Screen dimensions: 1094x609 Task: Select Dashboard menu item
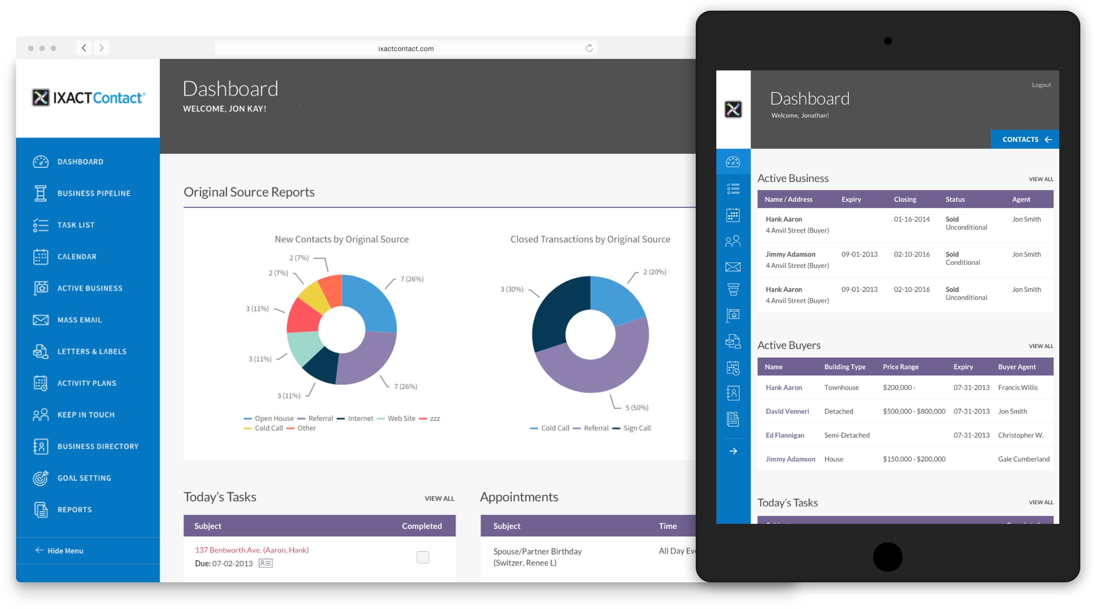click(81, 161)
